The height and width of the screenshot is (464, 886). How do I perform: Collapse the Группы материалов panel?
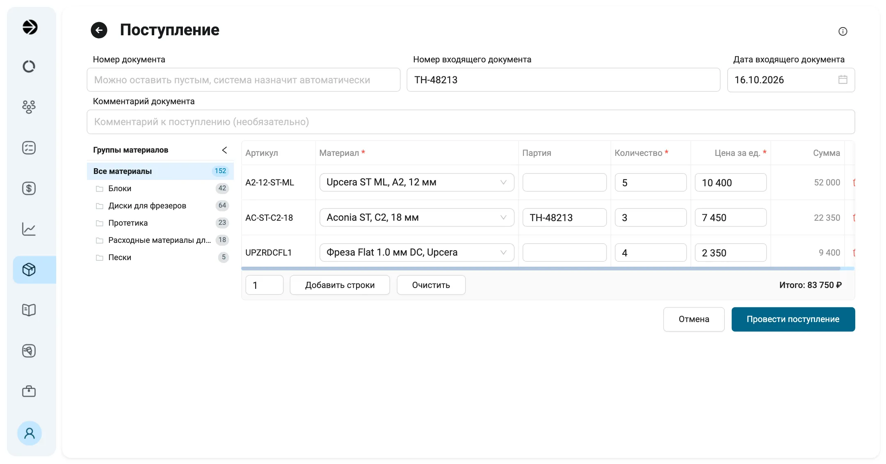224,150
